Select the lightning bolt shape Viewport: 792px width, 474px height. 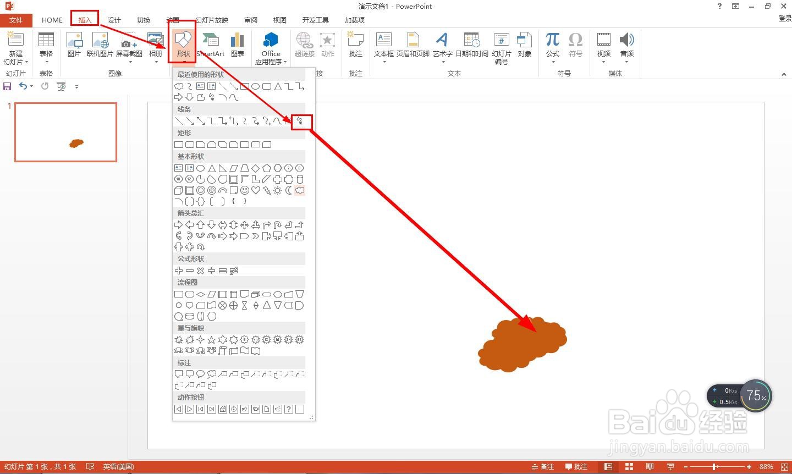click(x=267, y=190)
